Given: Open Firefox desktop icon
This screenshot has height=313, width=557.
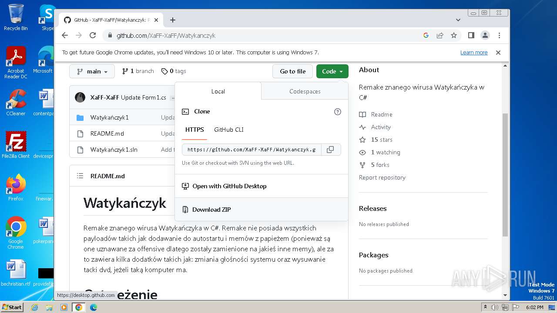Looking at the screenshot, I should (x=16, y=188).
